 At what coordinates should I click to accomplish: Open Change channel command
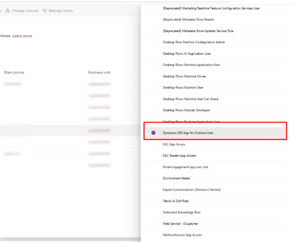tap(22, 11)
